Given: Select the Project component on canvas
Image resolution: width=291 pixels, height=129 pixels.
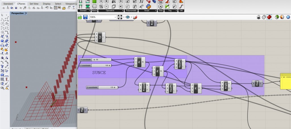Looking at the screenshot, I should tap(144, 87).
